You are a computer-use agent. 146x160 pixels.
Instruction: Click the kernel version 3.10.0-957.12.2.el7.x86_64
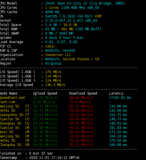[x=71, y=21]
